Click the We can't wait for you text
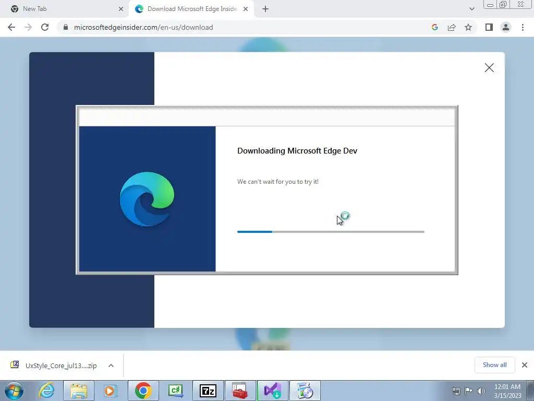The image size is (534, 401). coord(278,182)
